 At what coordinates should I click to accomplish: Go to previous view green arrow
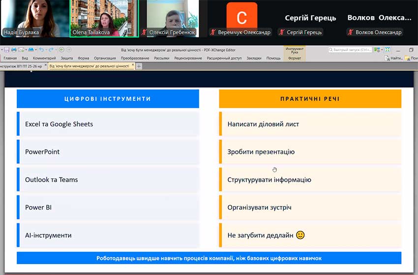(x=61, y=50)
